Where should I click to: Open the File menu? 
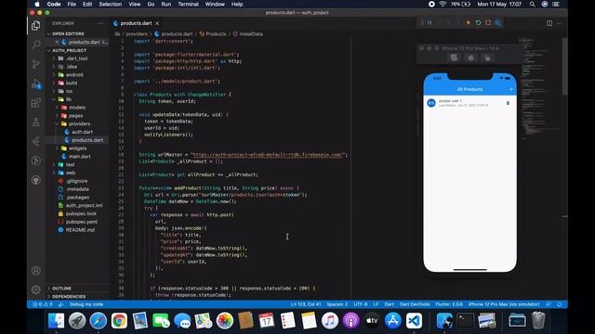click(72, 4)
